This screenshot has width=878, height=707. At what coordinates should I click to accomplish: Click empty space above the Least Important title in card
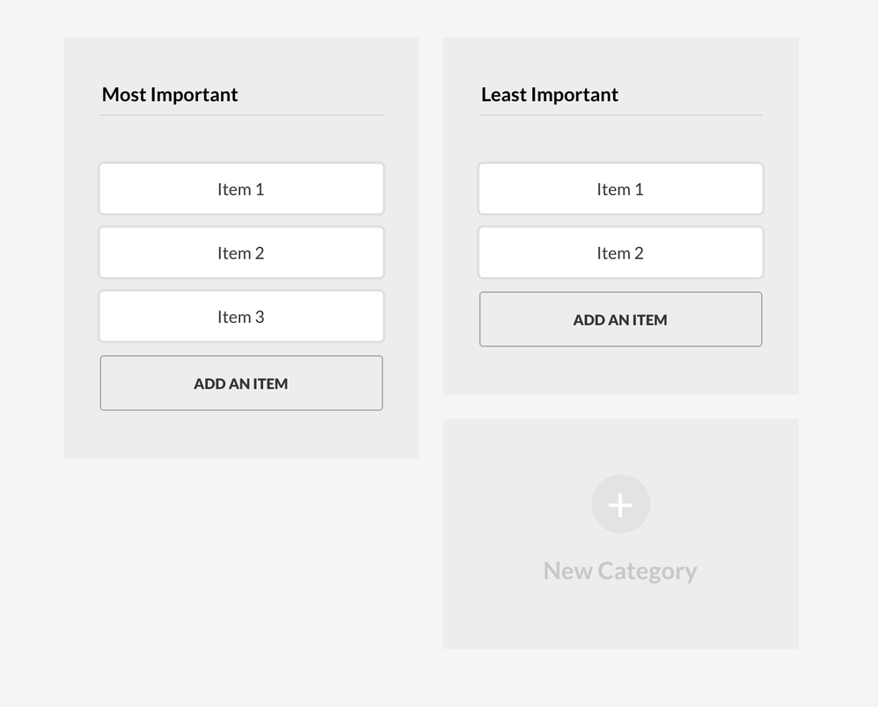tap(620, 60)
